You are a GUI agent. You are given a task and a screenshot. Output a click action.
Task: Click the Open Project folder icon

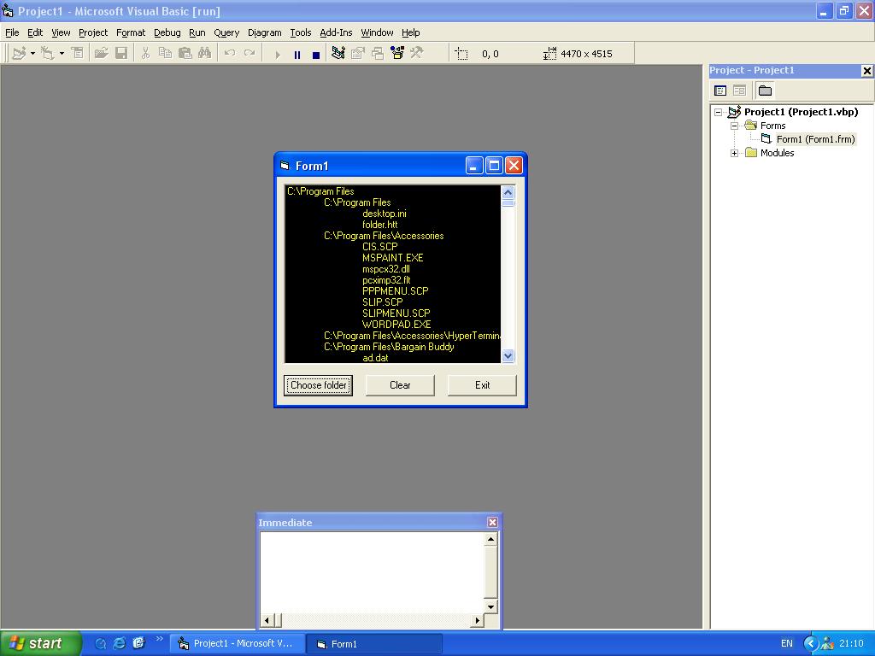point(101,53)
